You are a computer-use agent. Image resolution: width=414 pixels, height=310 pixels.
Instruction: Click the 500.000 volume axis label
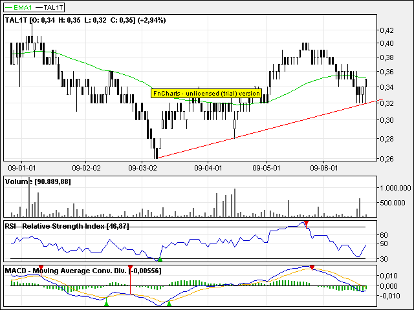pyautogui.click(x=393, y=203)
